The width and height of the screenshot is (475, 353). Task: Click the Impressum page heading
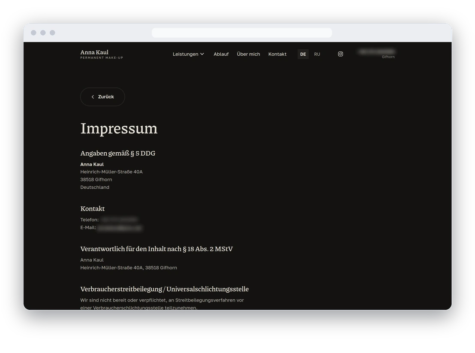[119, 128]
